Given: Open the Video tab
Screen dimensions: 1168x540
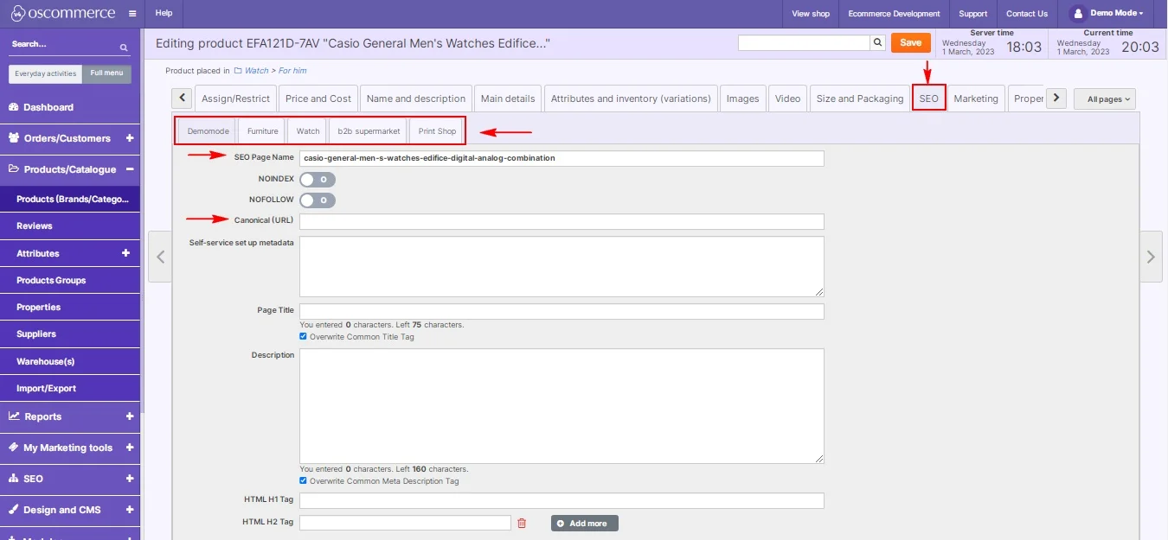Looking at the screenshot, I should (x=787, y=98).
